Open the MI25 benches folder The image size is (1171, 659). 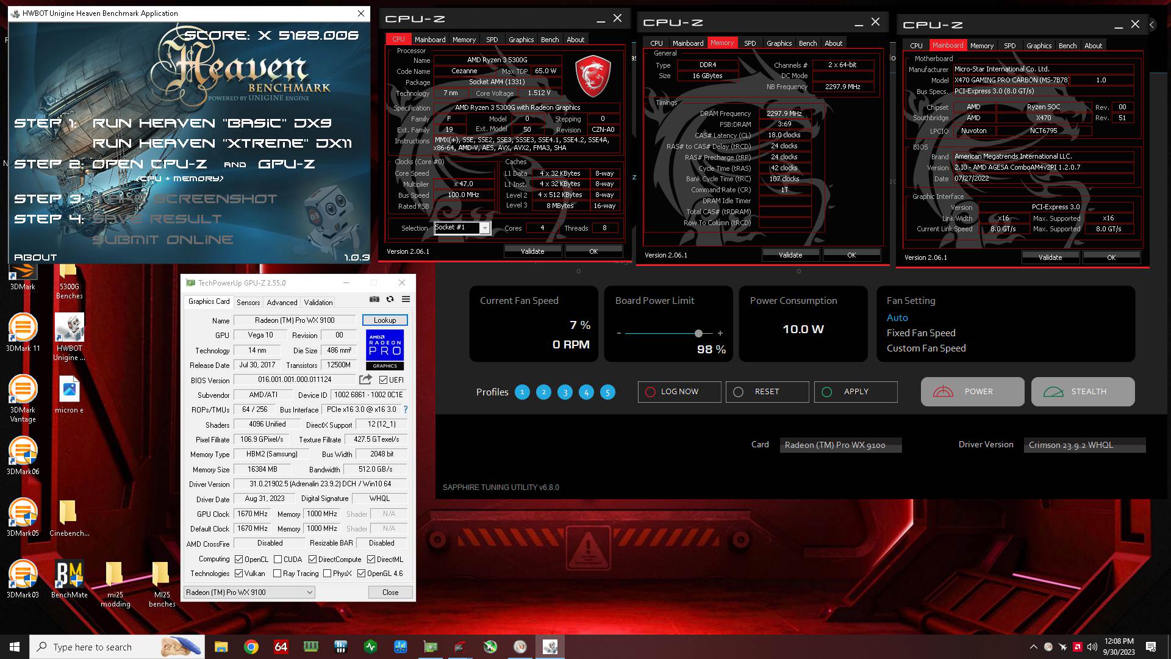click(x=162, y=585)
